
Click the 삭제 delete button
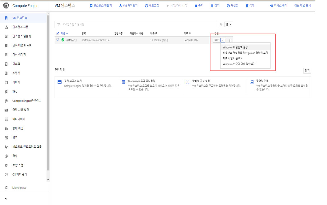click(x=250, y=6)
